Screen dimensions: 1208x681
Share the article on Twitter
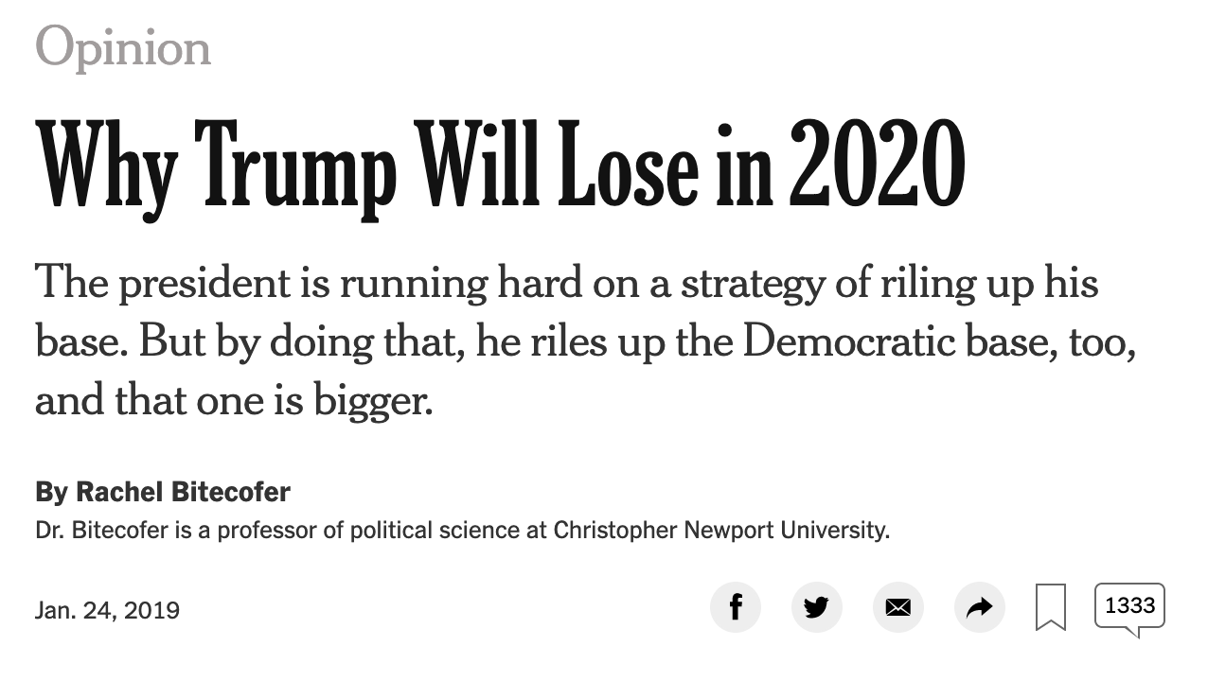pyautogui.click(x=817, y=607)
